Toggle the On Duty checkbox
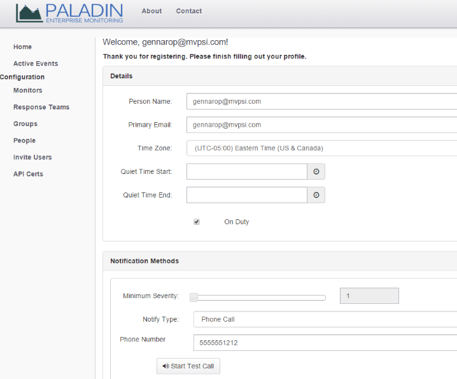This screenshot has width=457, height=379. [197, 222]
